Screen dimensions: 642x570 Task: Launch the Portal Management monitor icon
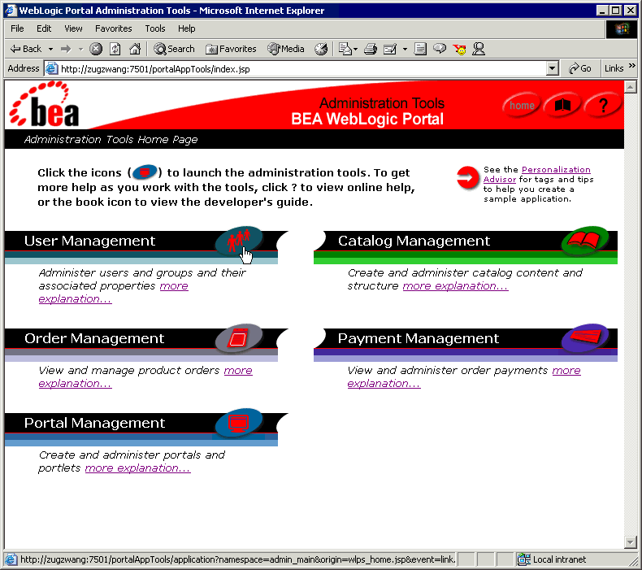point(239,423)
